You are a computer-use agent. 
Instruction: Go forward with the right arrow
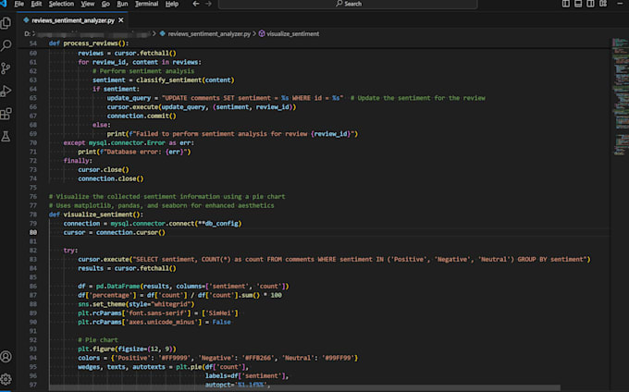pos(208,4)
